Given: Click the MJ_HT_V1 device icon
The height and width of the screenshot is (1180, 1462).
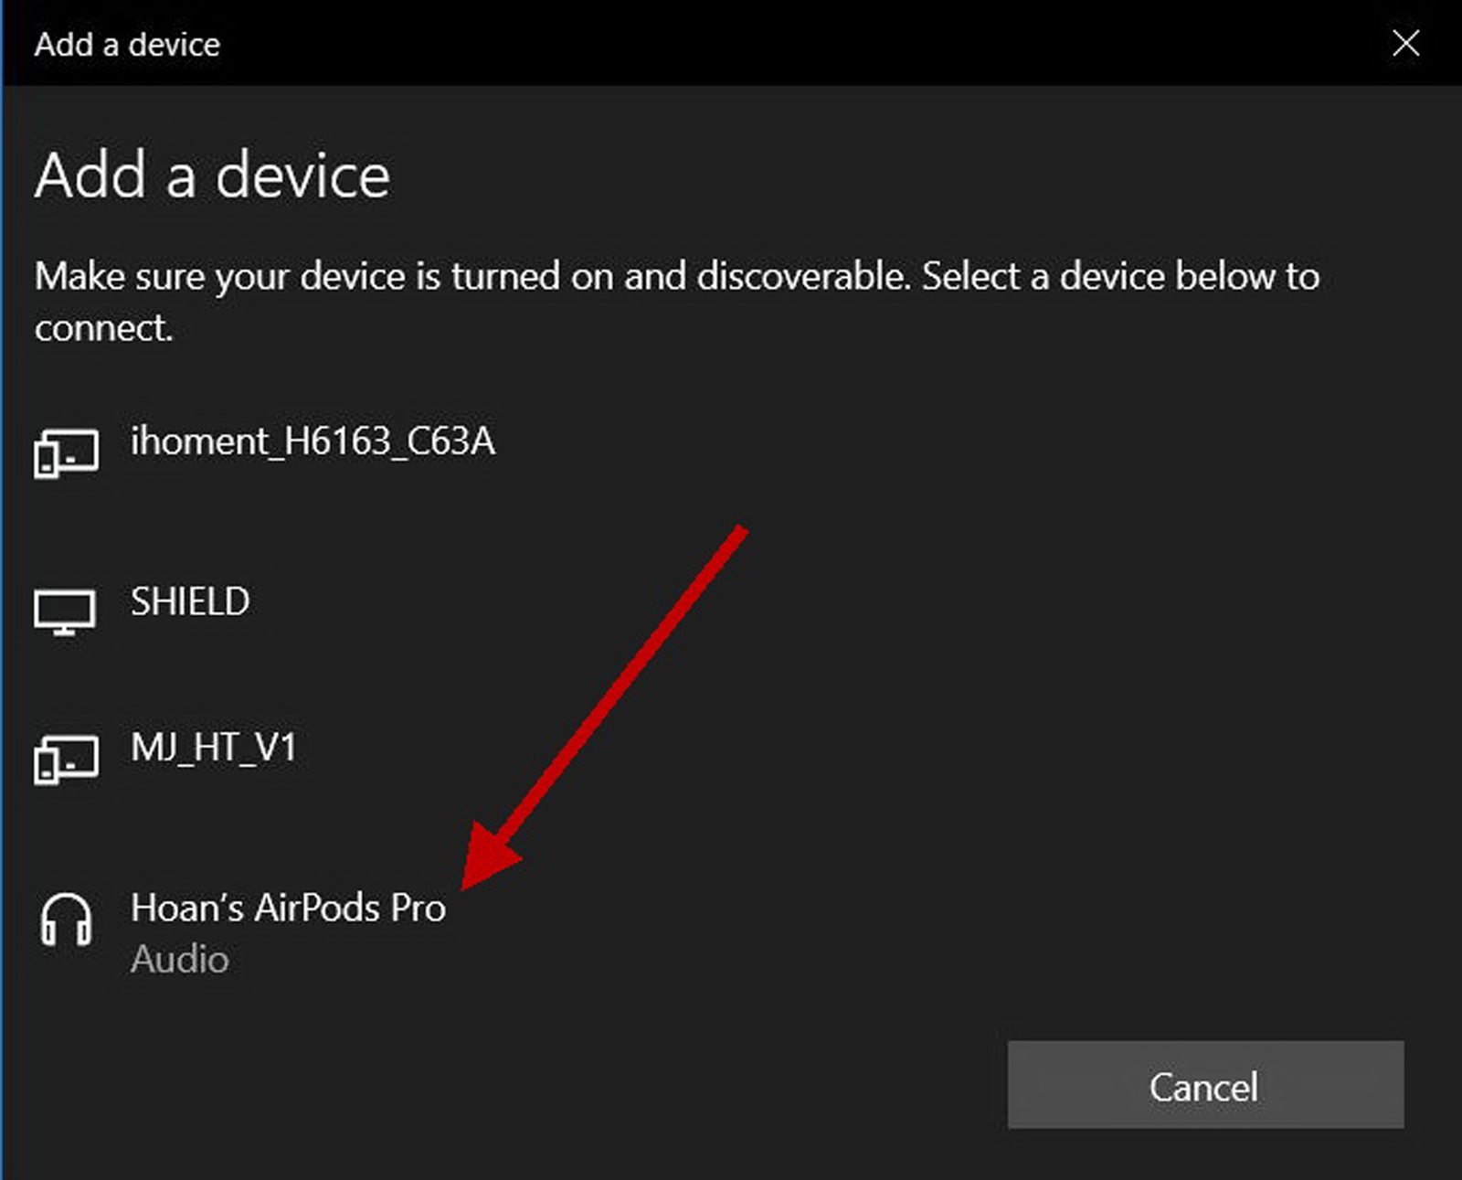Looking at the screenshot, I should coord(66,760).
